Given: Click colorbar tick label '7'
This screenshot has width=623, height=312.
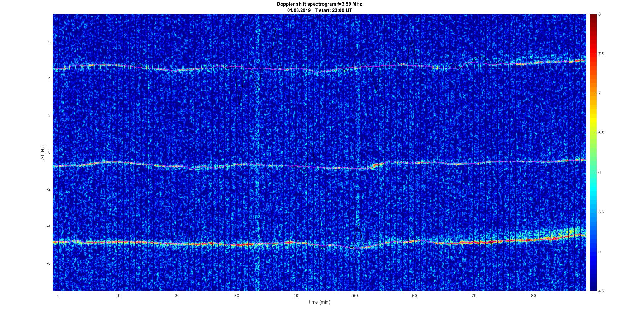Looking at the screenshot, I should tap(599, 93).
